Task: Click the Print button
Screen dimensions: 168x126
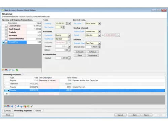Action: [8, 115]
